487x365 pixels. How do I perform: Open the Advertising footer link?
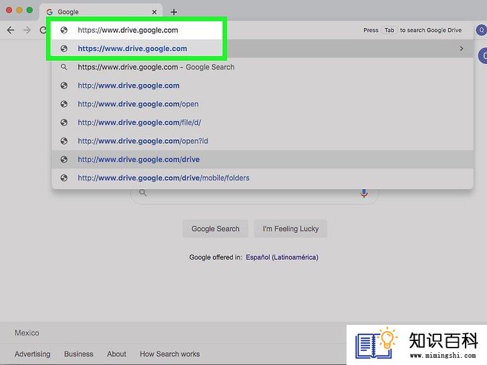tap(32, 354)
